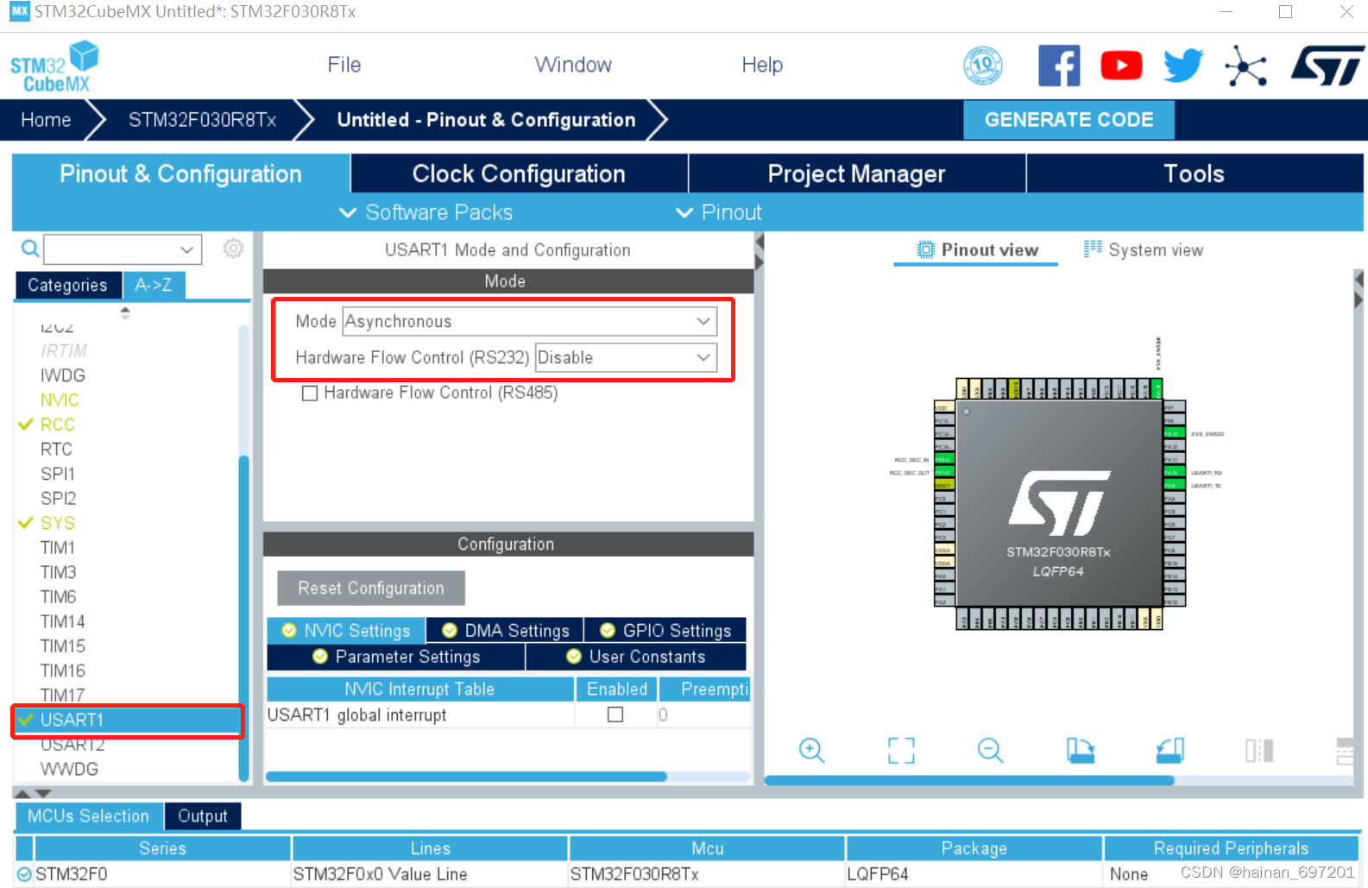Collapse the mode panel using splitter arrows
Screen dimensions: 1368x888
coord(760,252)
